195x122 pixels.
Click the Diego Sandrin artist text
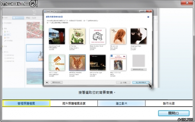pos(74,48)
